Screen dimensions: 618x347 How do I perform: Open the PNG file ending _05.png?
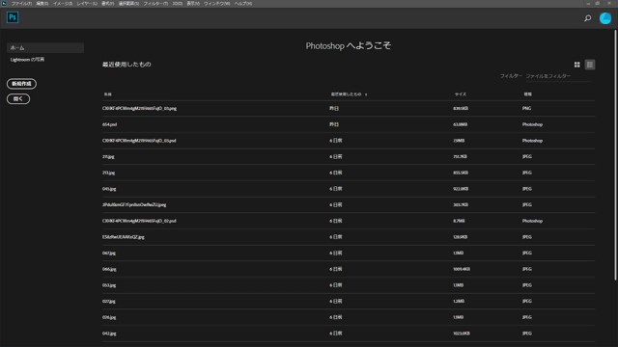tap(139, 108)
